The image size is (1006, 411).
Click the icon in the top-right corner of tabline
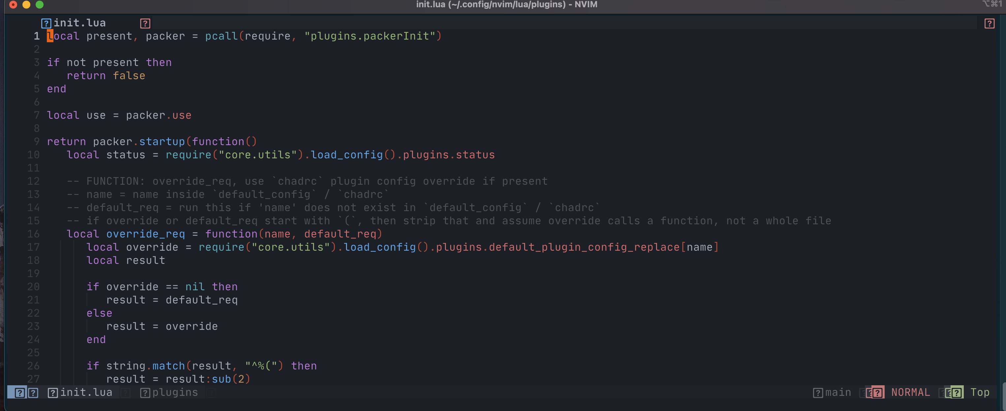coord(989,23)
